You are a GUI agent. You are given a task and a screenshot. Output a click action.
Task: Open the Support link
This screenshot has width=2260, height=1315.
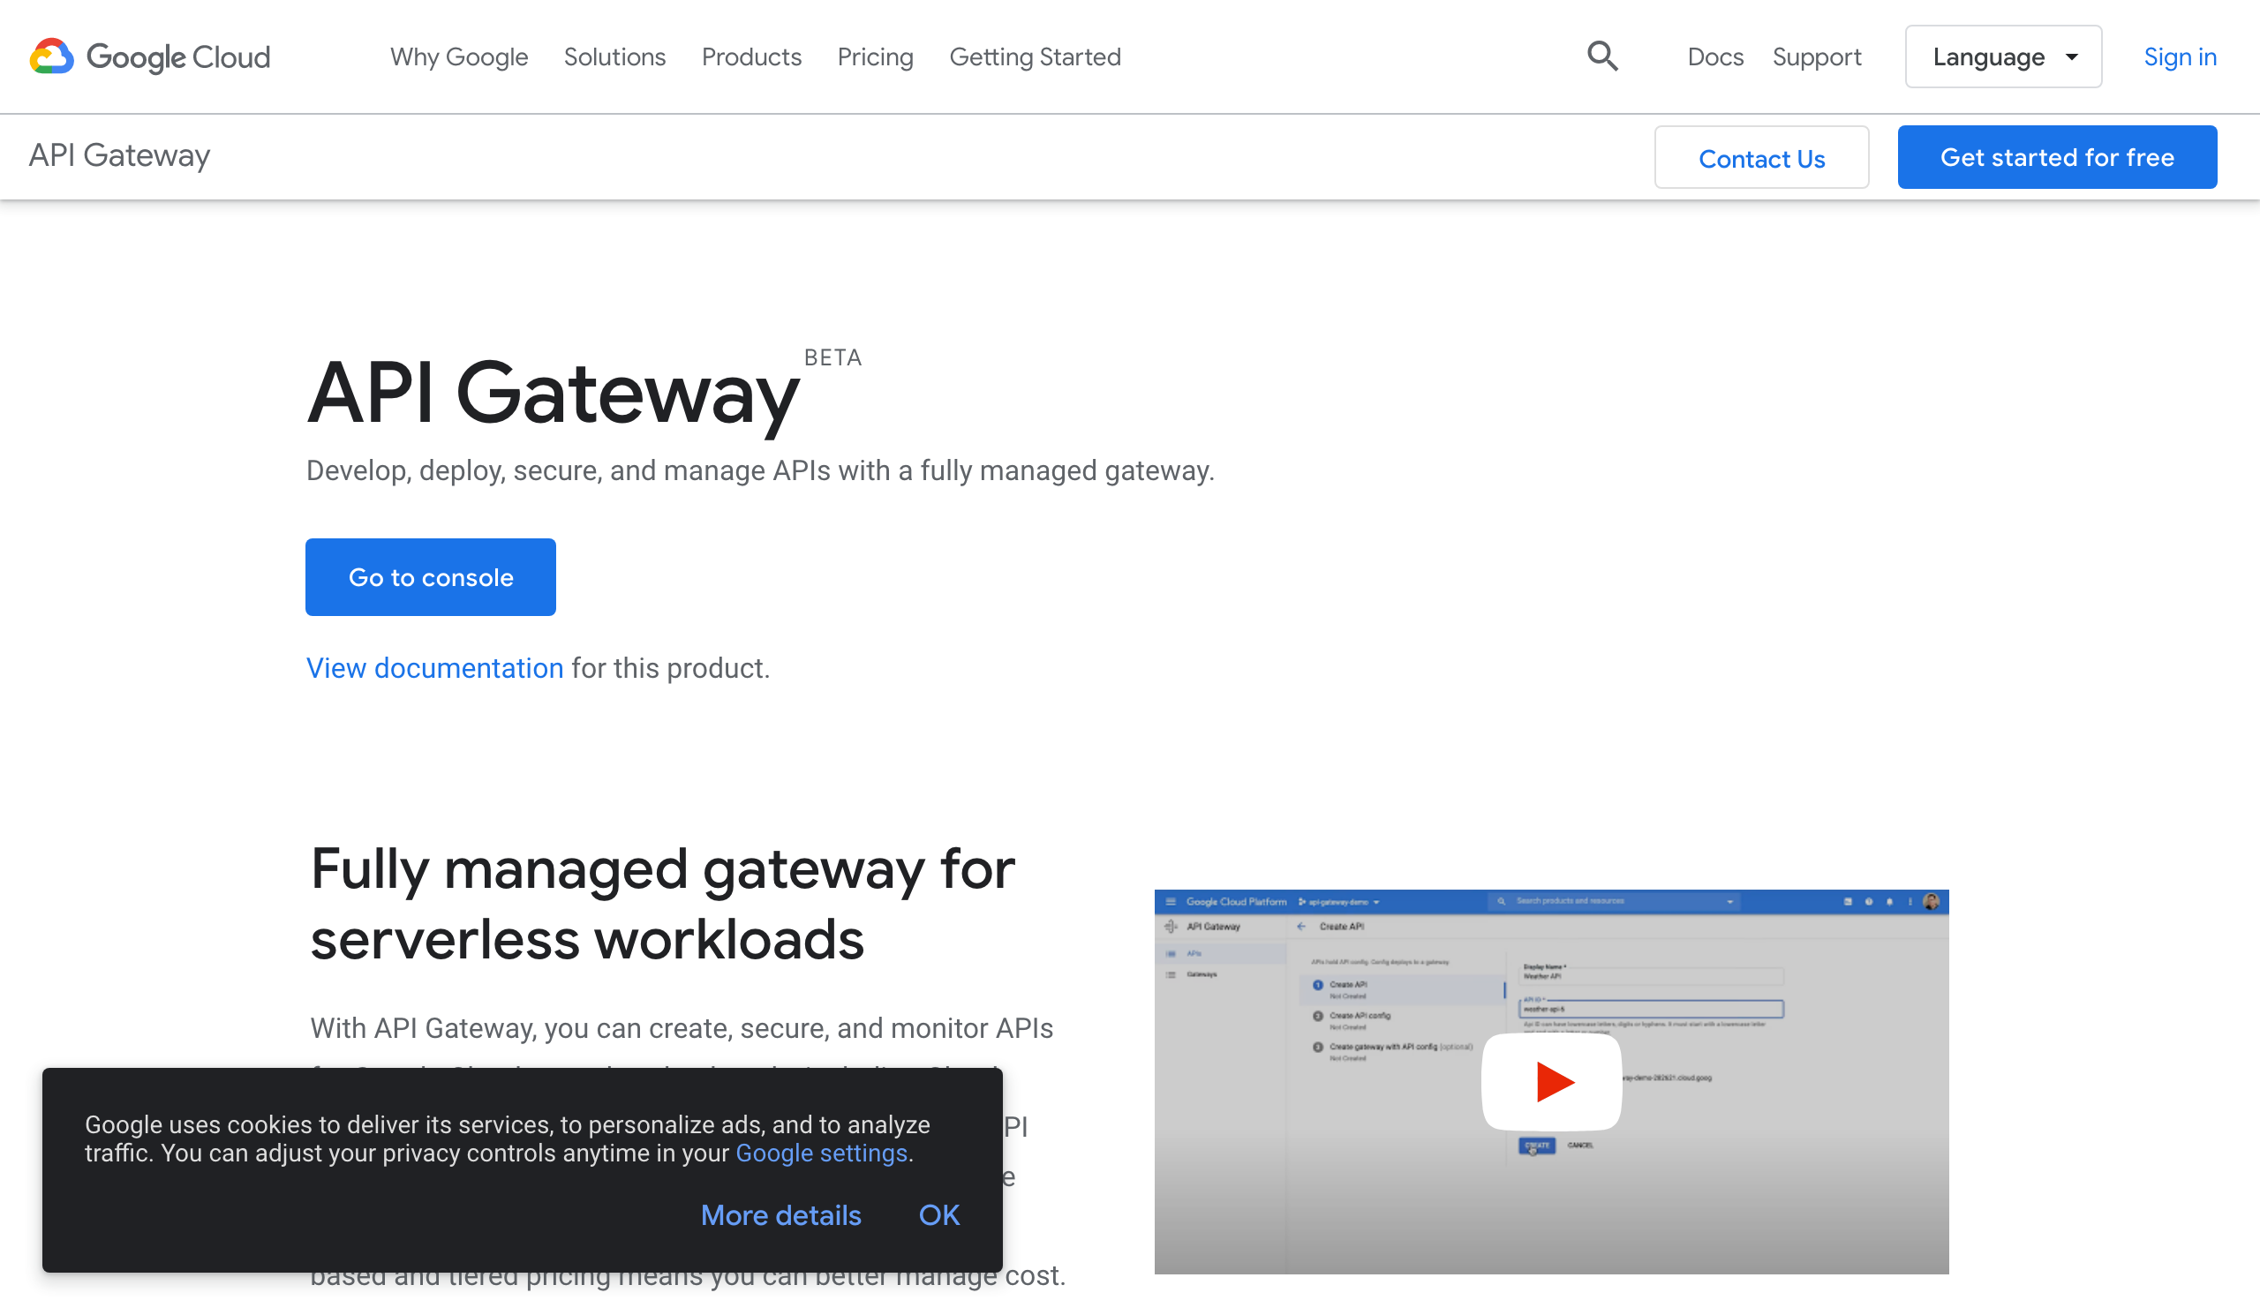1816,56
